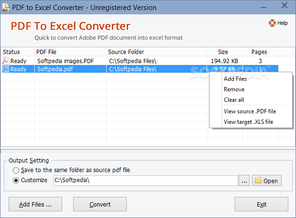Select 'View target .XLS file' menu entry
296x218 pixels.
point(249,122)
